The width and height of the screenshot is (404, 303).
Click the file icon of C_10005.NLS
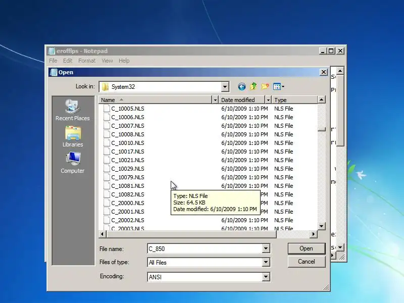[107, 109]
